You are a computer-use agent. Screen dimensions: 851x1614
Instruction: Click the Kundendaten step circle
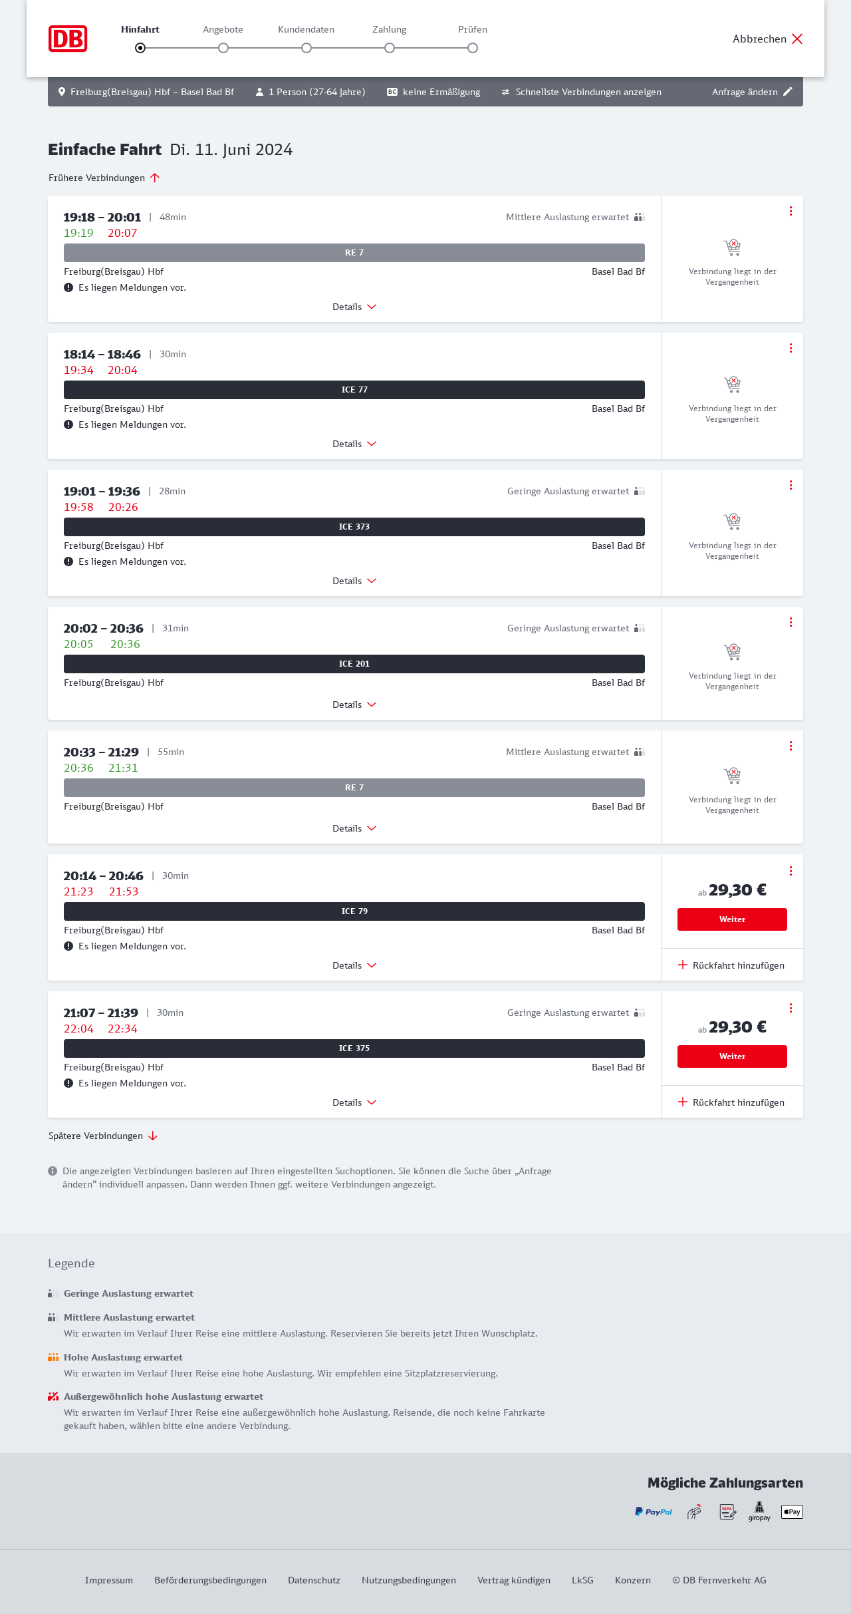pos(306,48)
